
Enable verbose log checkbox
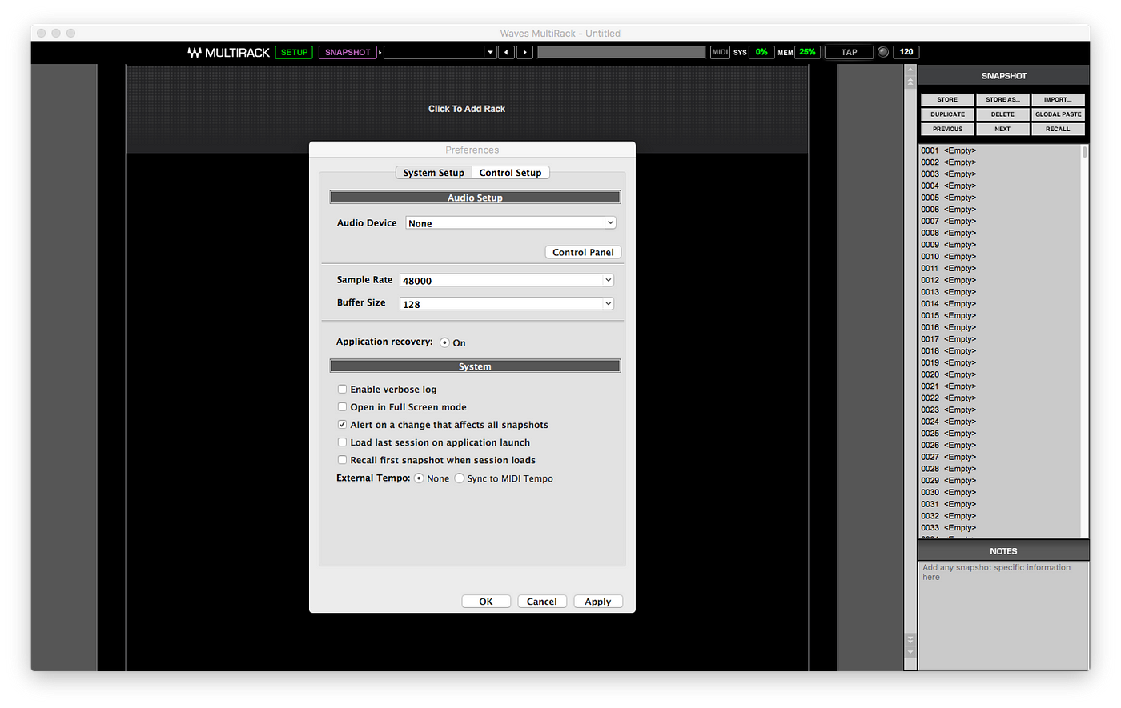pos(342,390)
